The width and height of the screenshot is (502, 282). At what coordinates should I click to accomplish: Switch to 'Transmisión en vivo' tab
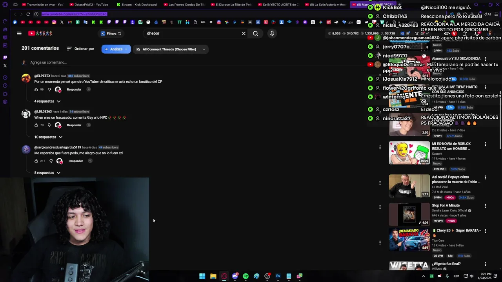coord(42,5)
